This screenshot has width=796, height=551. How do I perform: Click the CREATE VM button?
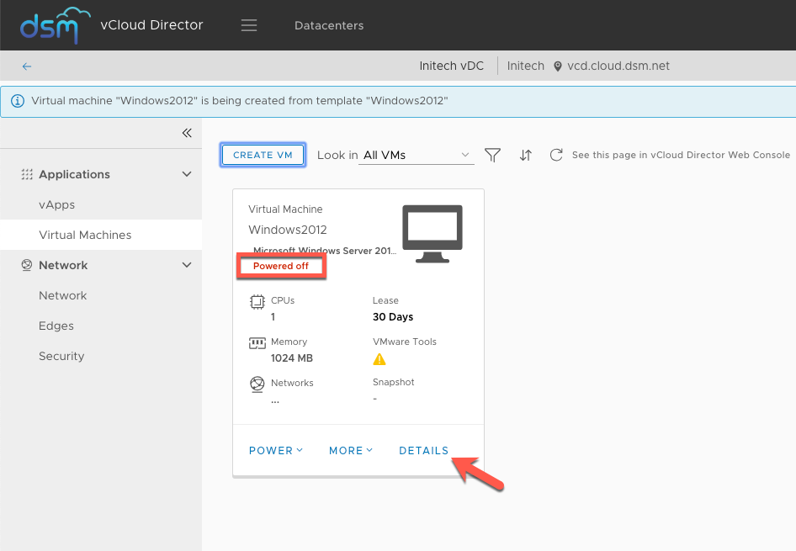263,155
